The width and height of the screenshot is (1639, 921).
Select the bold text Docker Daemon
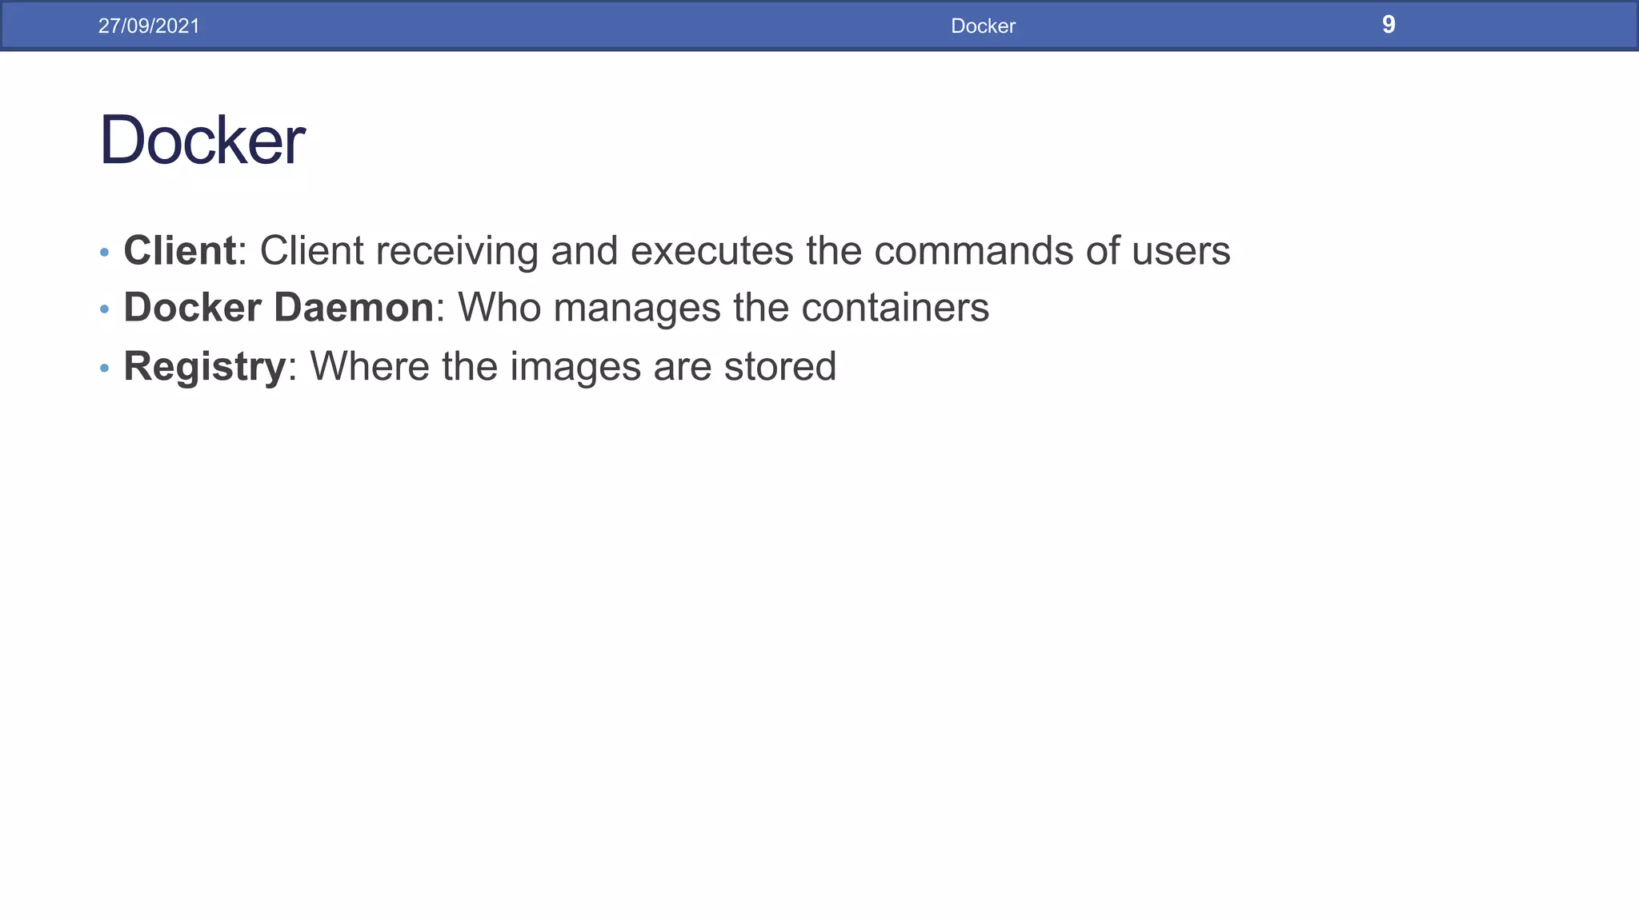click(279, 307)
